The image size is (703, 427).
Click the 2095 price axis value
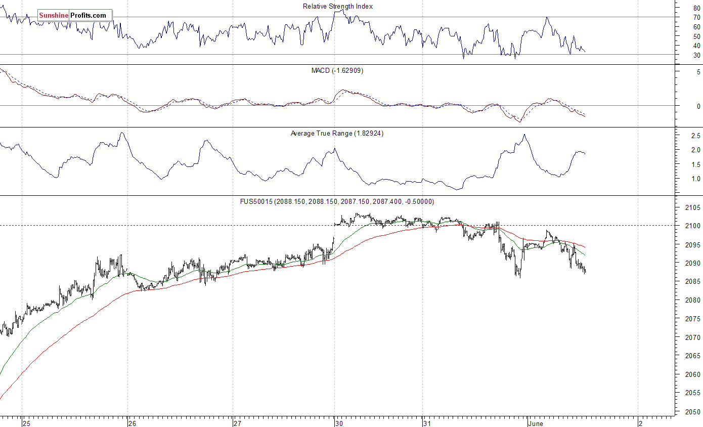tap(694, 245)
